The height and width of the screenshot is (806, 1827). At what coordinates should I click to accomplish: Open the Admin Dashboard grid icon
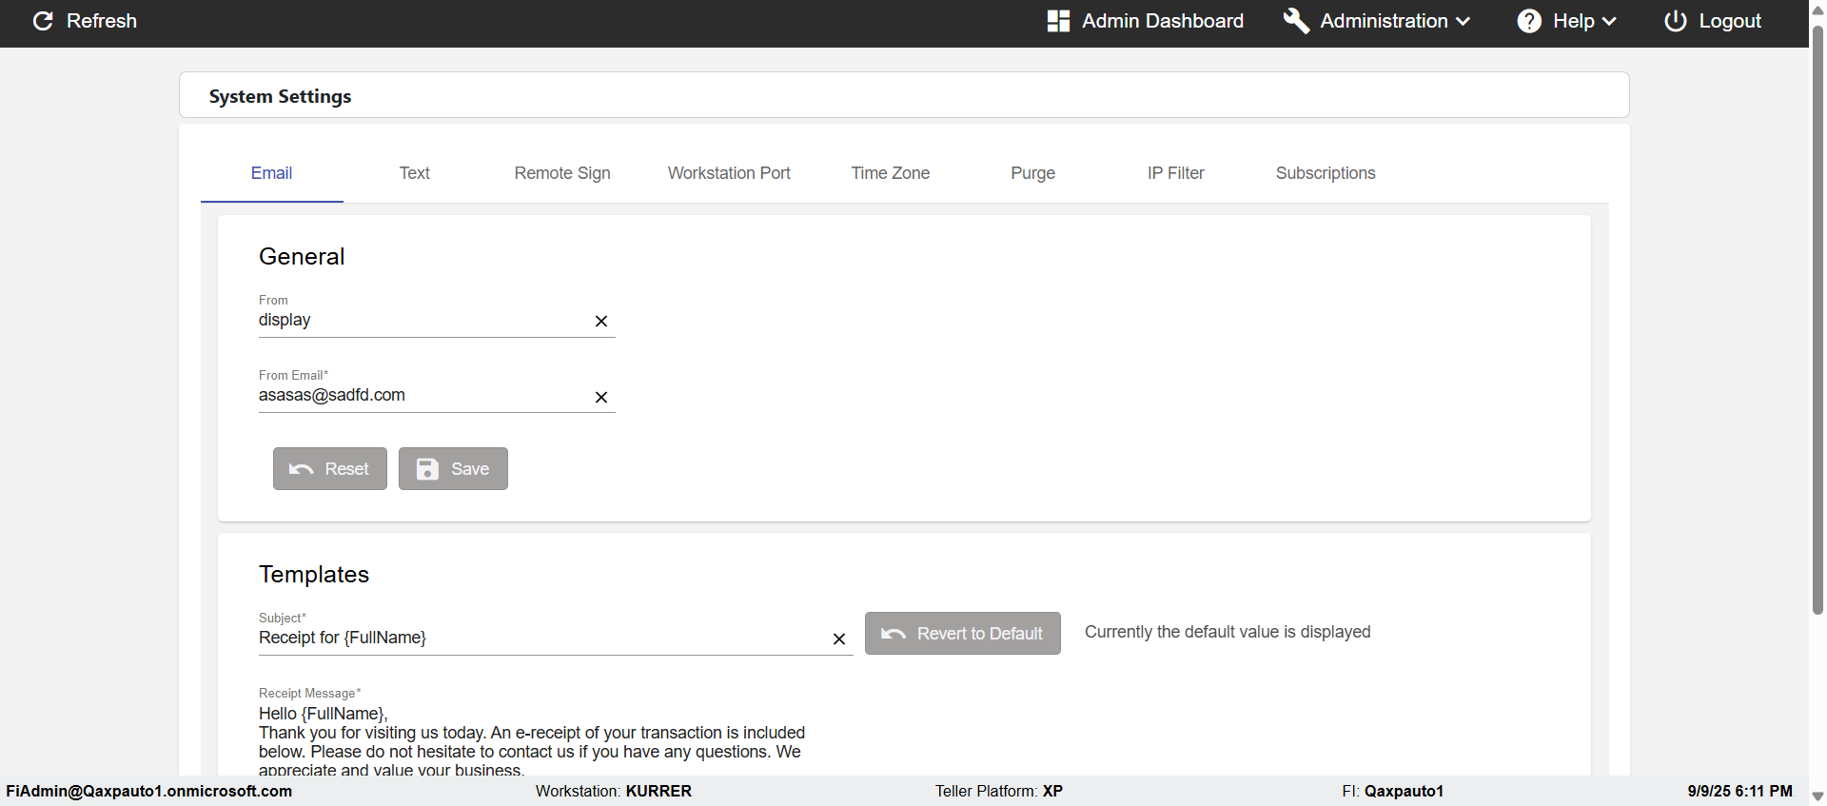[x=1058, y=21]
